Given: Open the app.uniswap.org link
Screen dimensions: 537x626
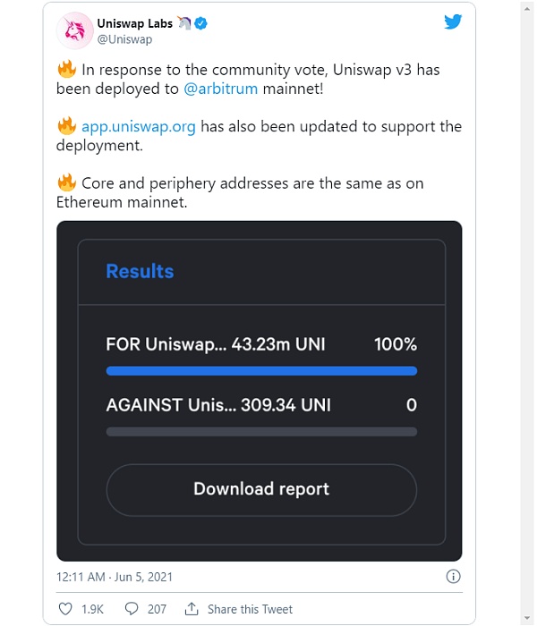Looking at the screenshot, I should point(139,127).
